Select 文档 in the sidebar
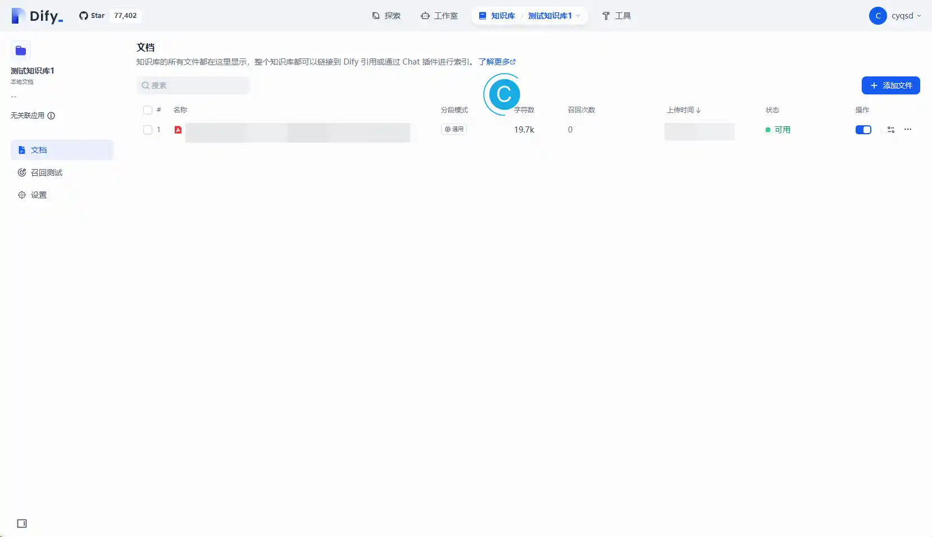This screenshot has width=932, height=537. (x=62, y=150)
